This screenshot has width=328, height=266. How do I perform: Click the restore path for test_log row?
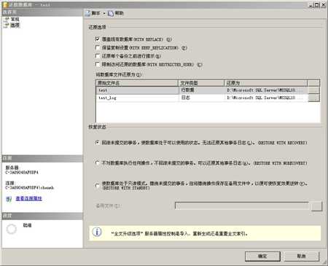[266, 98]
